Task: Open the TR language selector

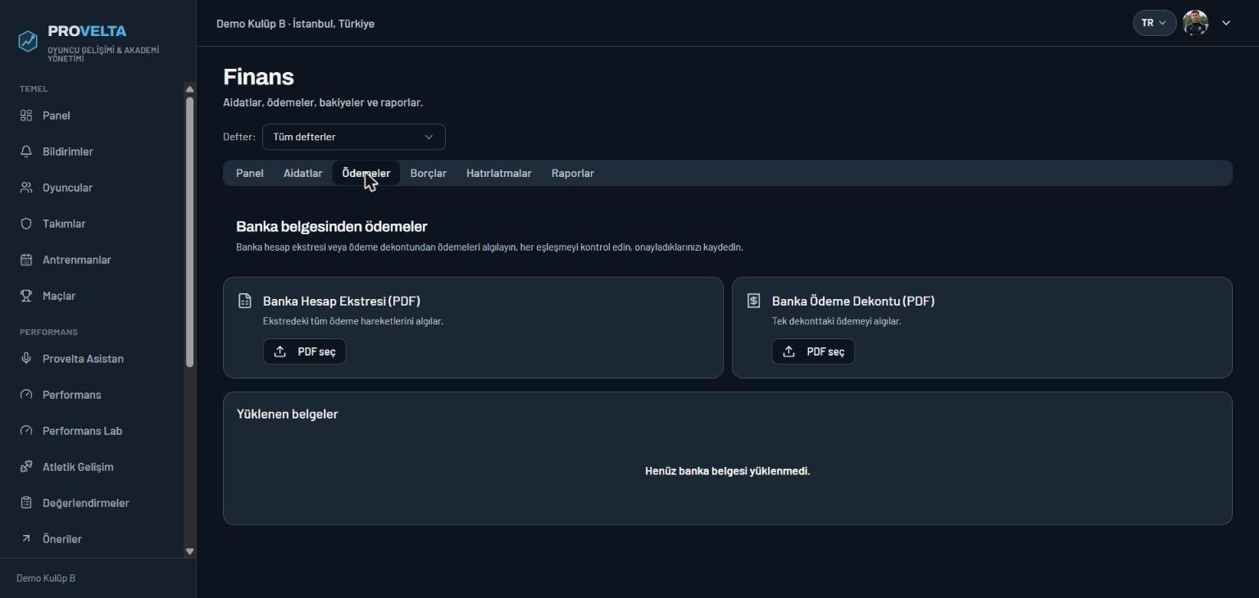Action: point(1154,23)
